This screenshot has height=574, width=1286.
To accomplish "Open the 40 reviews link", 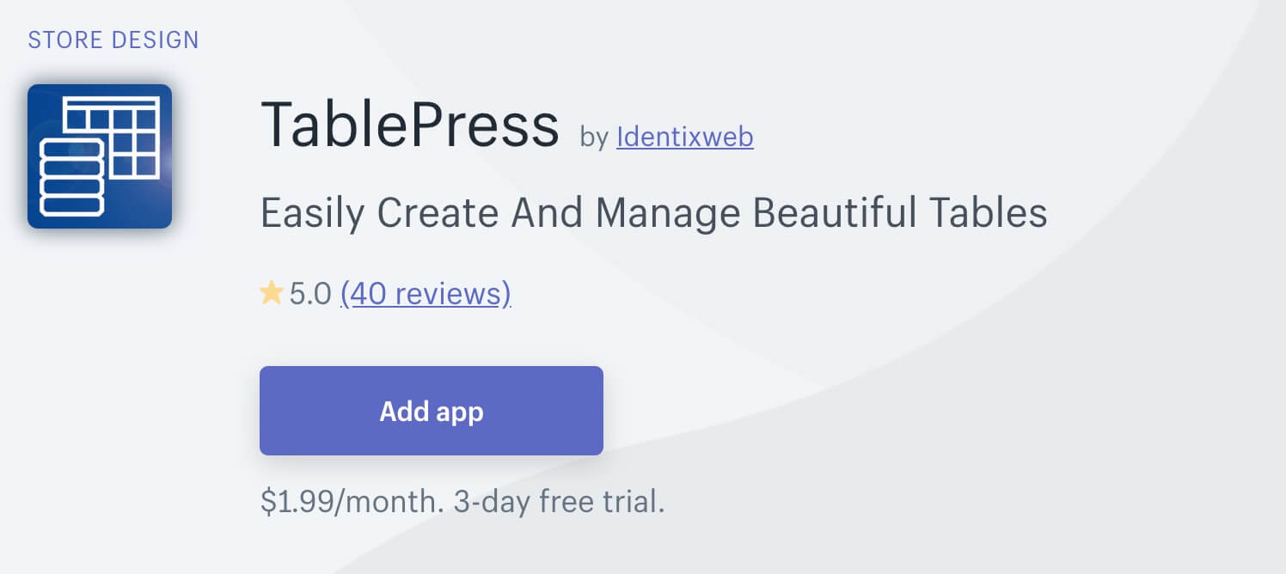I will 426,294.
